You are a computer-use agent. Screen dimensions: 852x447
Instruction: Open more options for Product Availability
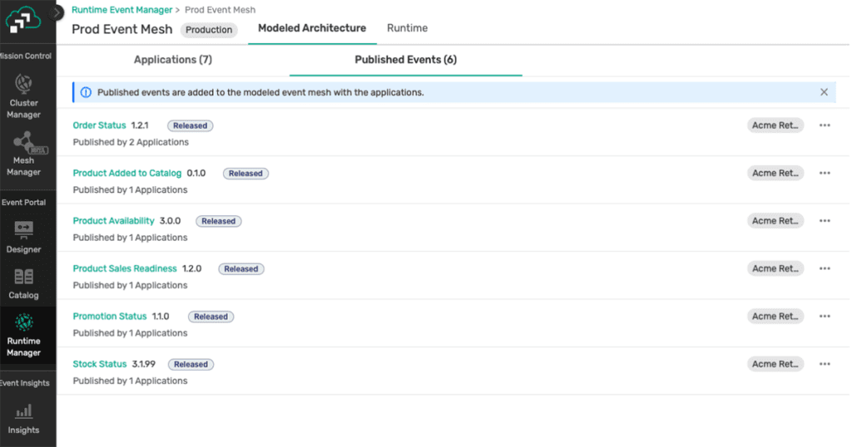click(x=825, y=221)
